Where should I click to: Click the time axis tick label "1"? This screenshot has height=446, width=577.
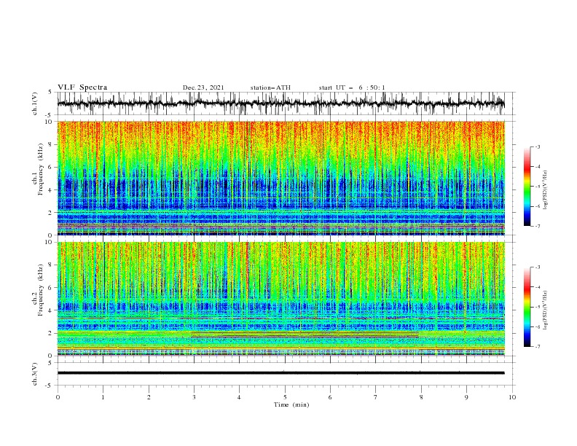point(103,397)
